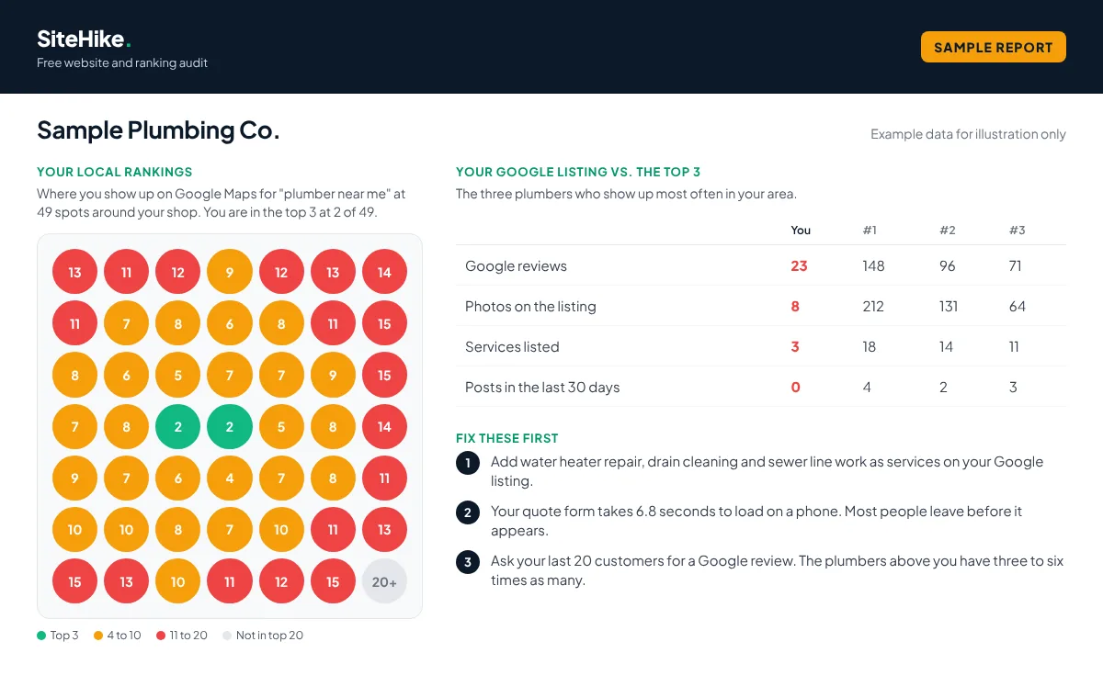This screenshot has height=698, width=1103.
Task: Click the #3 posts in 30 days value
Action: [x=1013, y=388]
